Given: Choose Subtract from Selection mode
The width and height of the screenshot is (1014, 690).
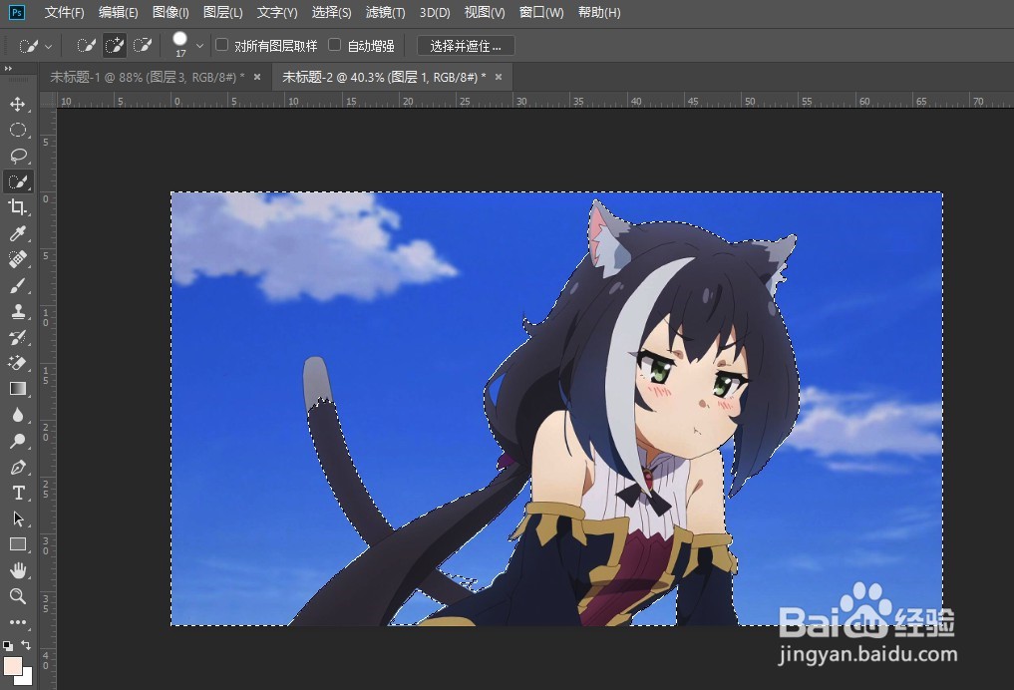Looking at the screenshot, I should tap(143, 45).
